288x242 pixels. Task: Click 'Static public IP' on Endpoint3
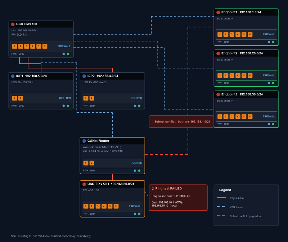[x=225, y=101]
